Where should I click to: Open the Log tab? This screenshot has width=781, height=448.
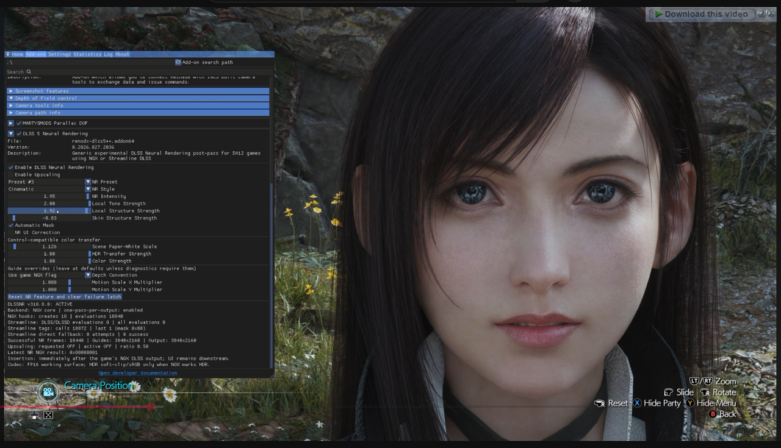(x=108, y=54)
